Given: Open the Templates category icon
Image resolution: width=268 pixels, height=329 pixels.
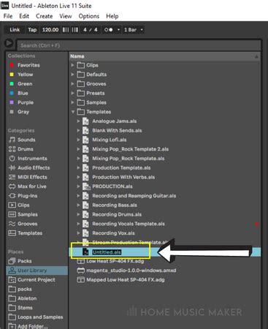Looking at the screenshot, I should point(12,233).
